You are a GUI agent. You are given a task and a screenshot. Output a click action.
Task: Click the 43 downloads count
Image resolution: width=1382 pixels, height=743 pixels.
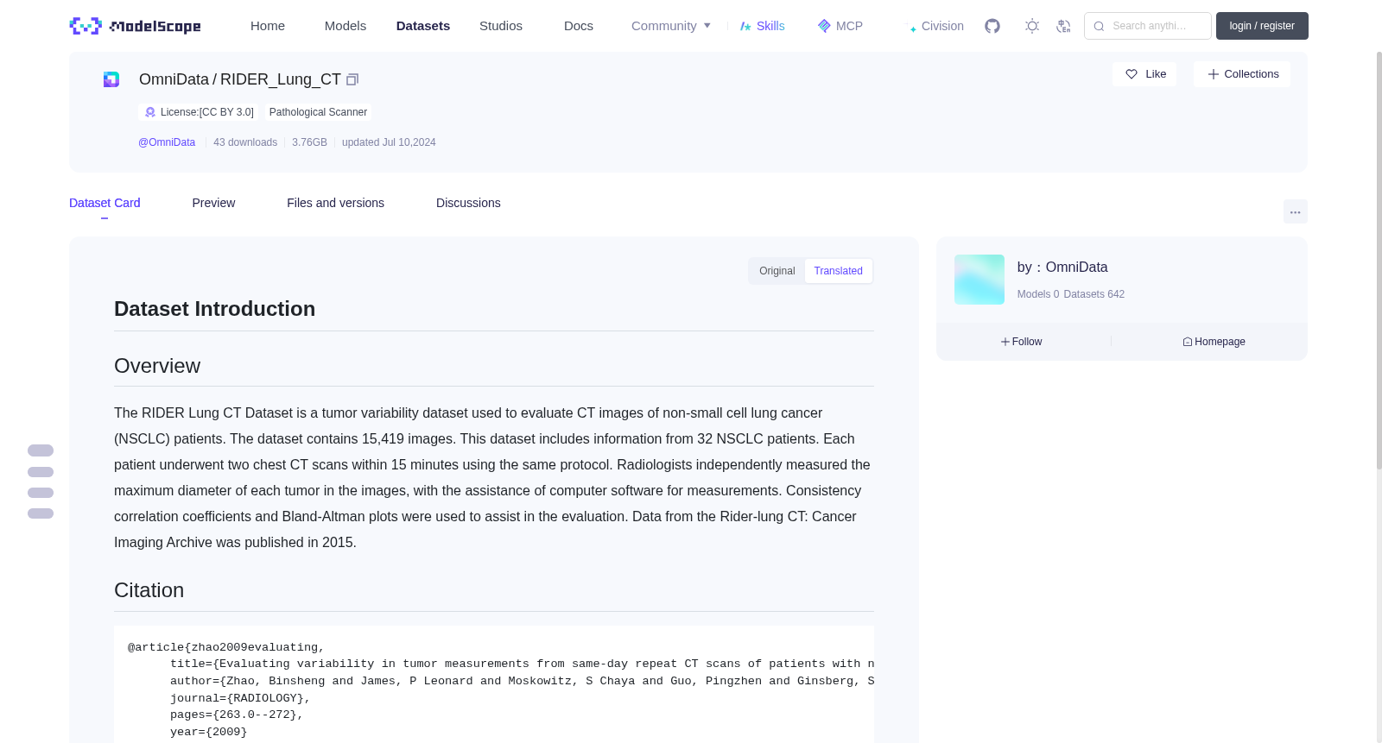[x=245, y=142]
